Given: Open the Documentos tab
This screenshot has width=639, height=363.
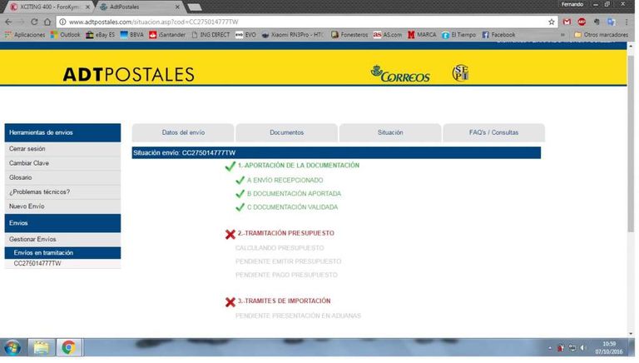Looking at the screenshot, I should 286,132.
